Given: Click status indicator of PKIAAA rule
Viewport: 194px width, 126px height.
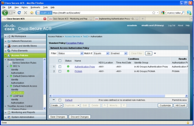Looking at the screenshot, I should tap(68, 71).
